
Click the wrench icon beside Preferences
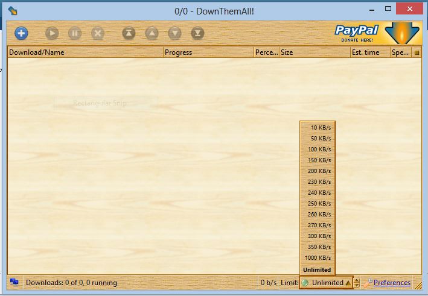pos(368,283)
